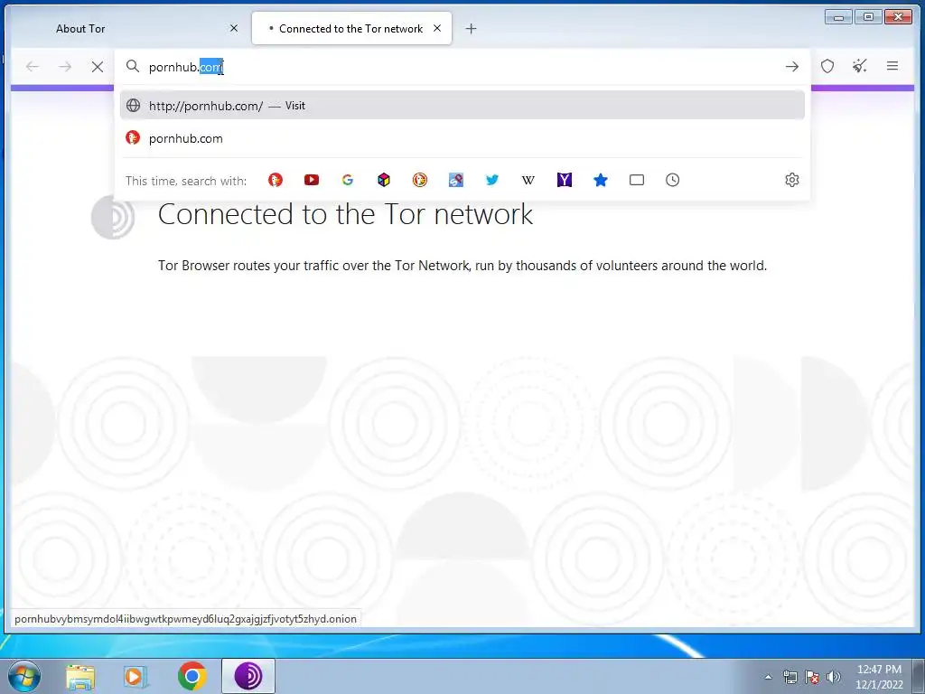The height and width of the screenshot is (694, 925).
Task: Search in History via clock icon
Action: click(672, 180)
